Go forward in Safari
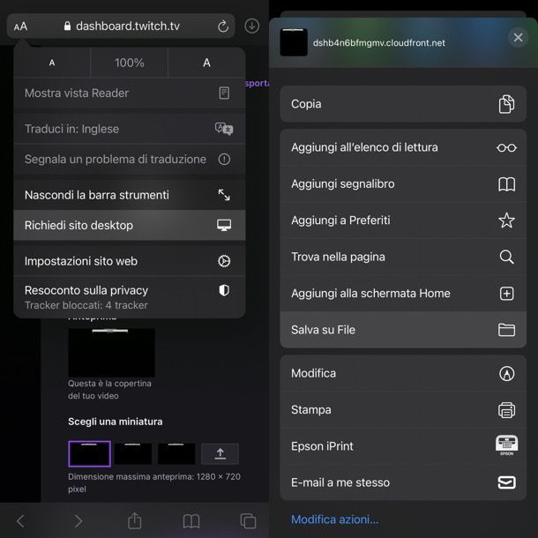This screenshot has height=538, width=538. tap(78, 521)
